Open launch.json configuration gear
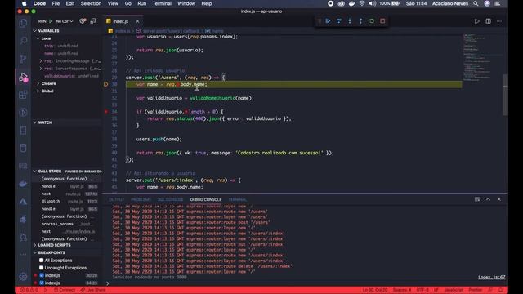 (83, 21)
